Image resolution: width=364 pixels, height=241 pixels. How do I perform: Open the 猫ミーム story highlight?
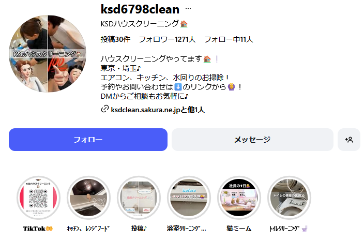click(x=239, y=198)
